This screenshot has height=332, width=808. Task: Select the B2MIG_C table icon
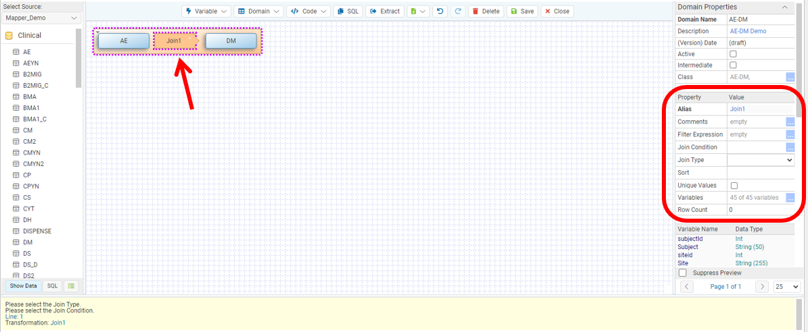[x=16, y=85]
